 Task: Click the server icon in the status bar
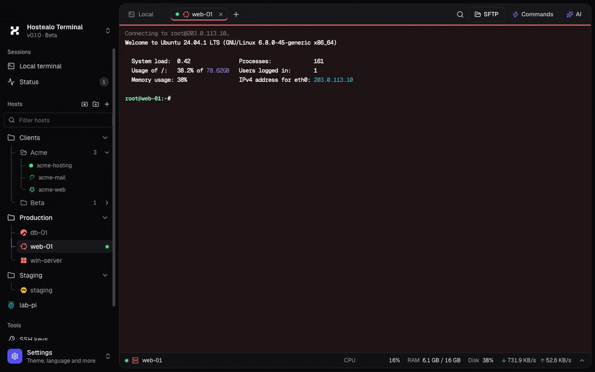[x=135, y=361]
